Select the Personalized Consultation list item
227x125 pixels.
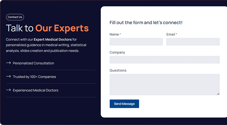point(51,63)
